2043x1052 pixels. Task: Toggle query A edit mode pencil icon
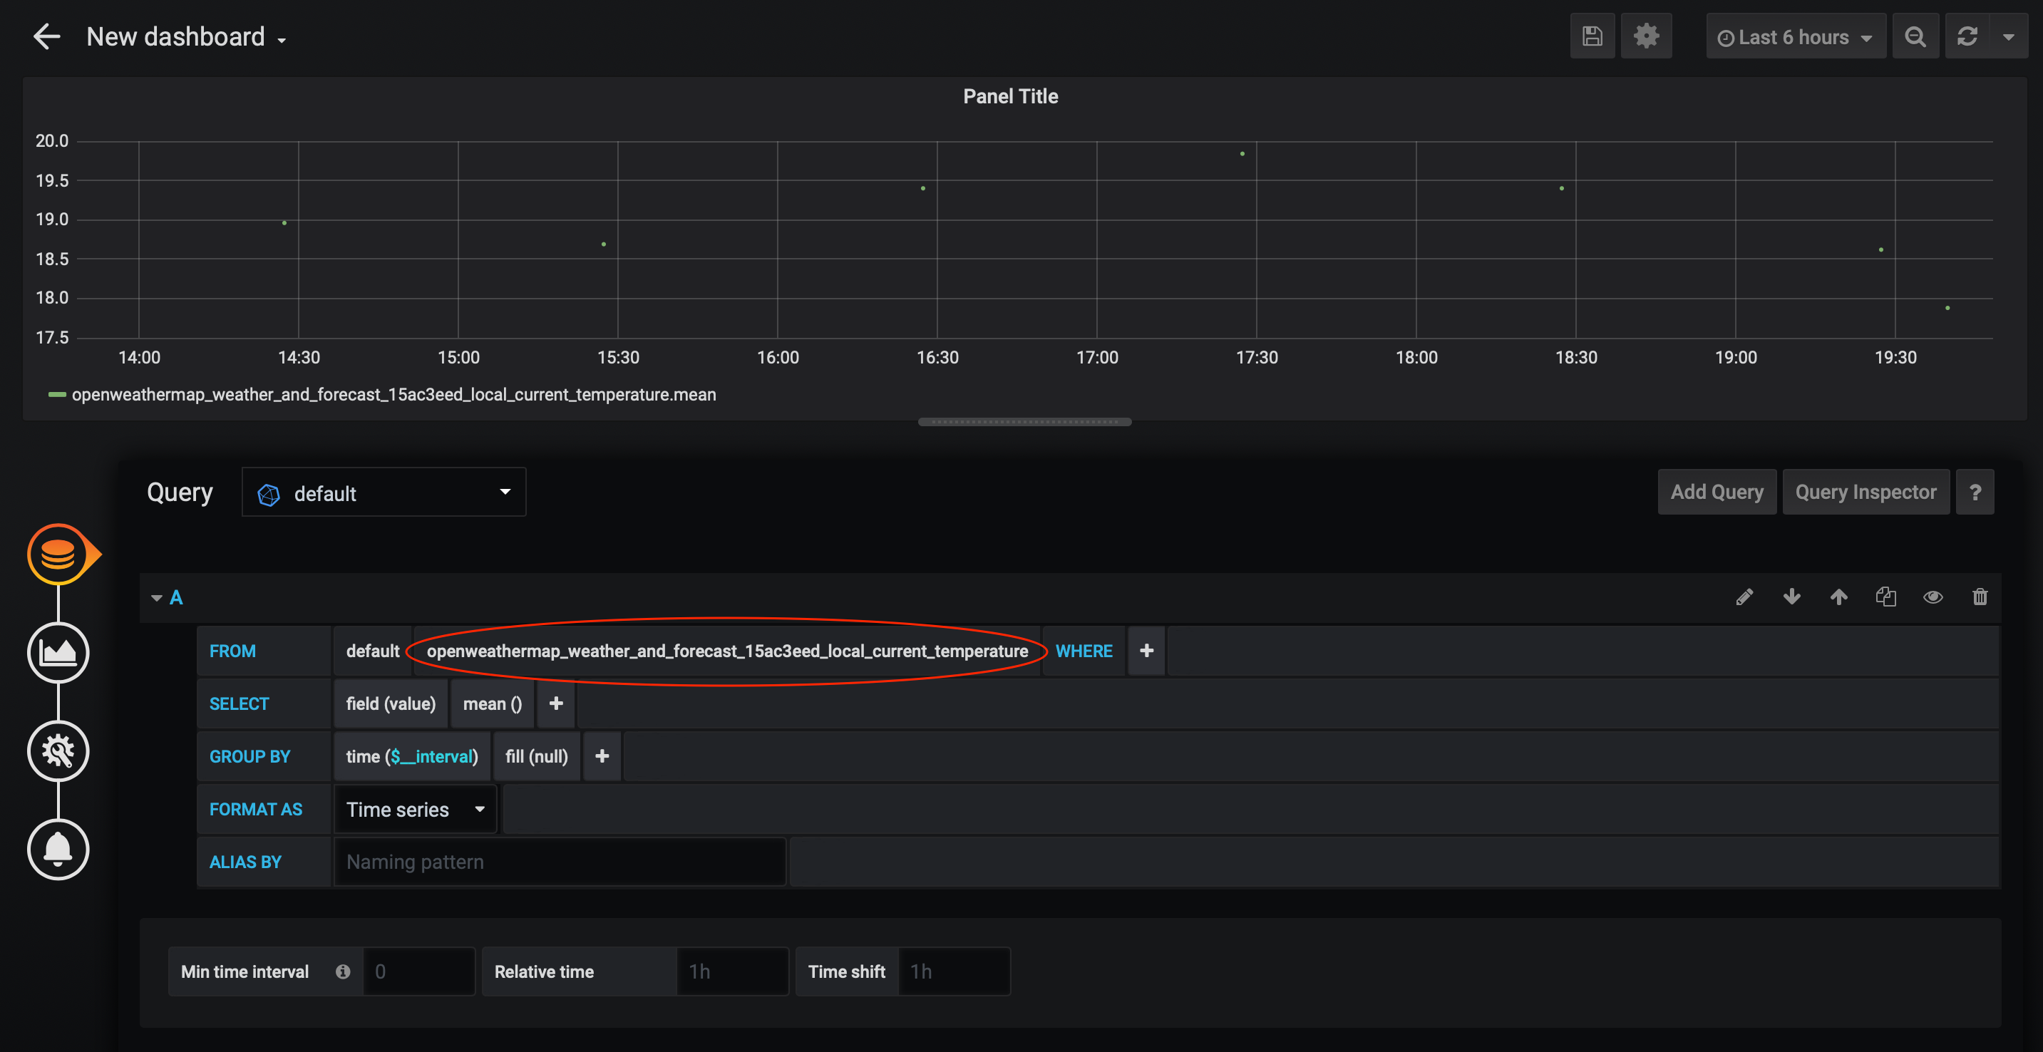pyautogui.click(x=1744, y=597)
